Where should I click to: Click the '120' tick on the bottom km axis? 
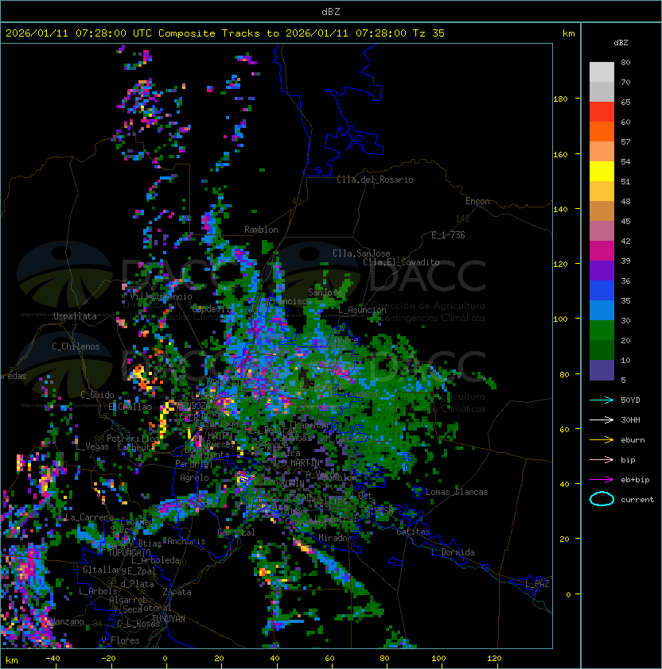(494, 659)
